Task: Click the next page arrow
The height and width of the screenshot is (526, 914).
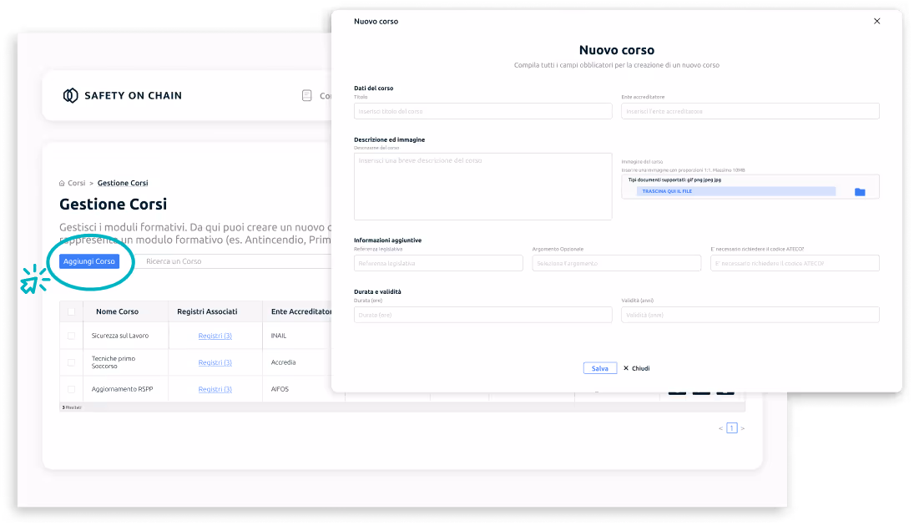Action: click(x=743, y=428)
